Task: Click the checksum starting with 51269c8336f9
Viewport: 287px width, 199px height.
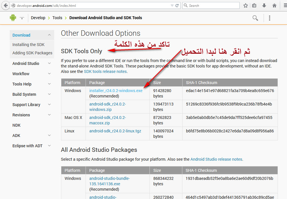Action: (x=229, y=104)
